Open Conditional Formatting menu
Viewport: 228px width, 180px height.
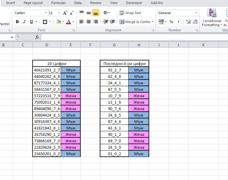point(212,18)
